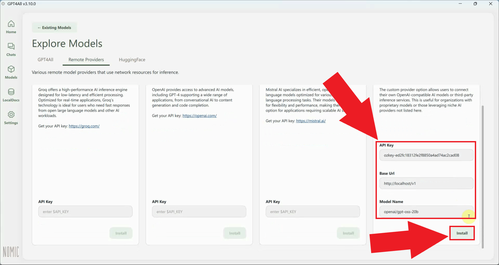499x265 pixels.
Task: Click the GPT4All title bar icon
Action: click(3, 4)
